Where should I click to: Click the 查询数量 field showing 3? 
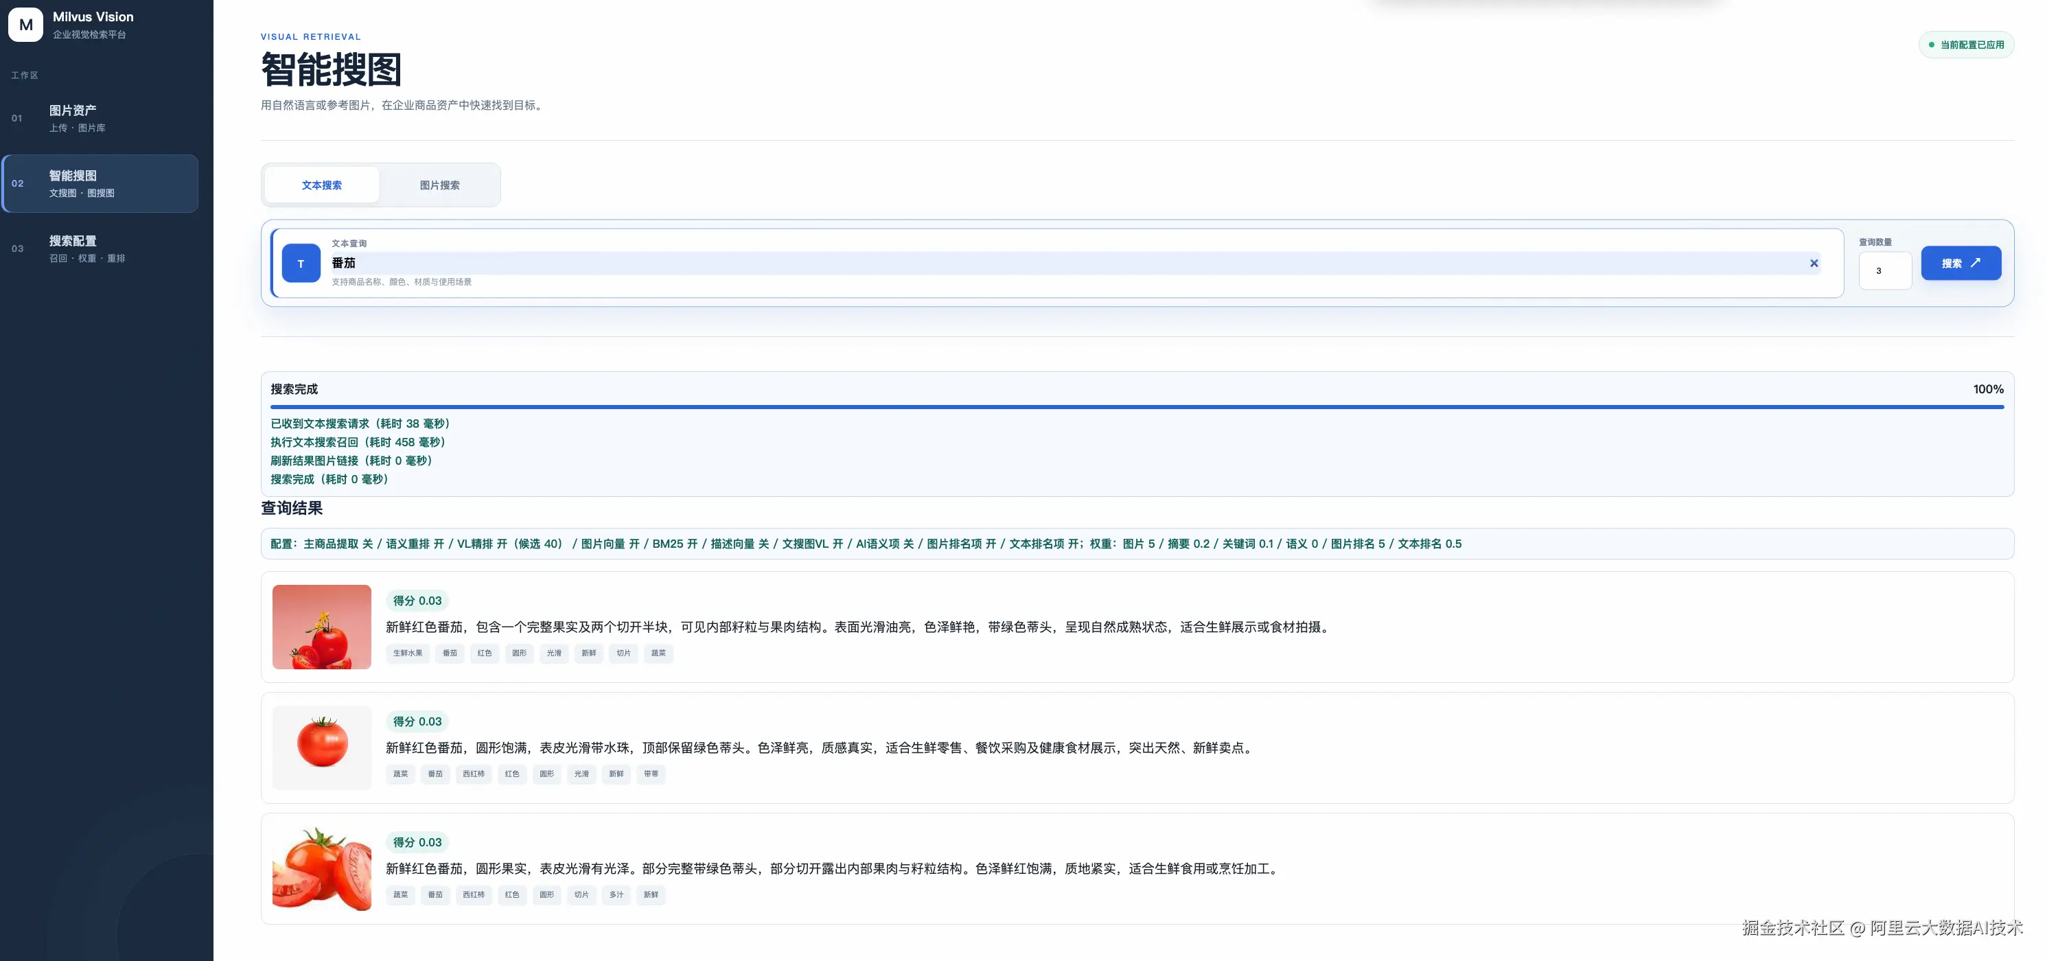tap(1885, 271)
